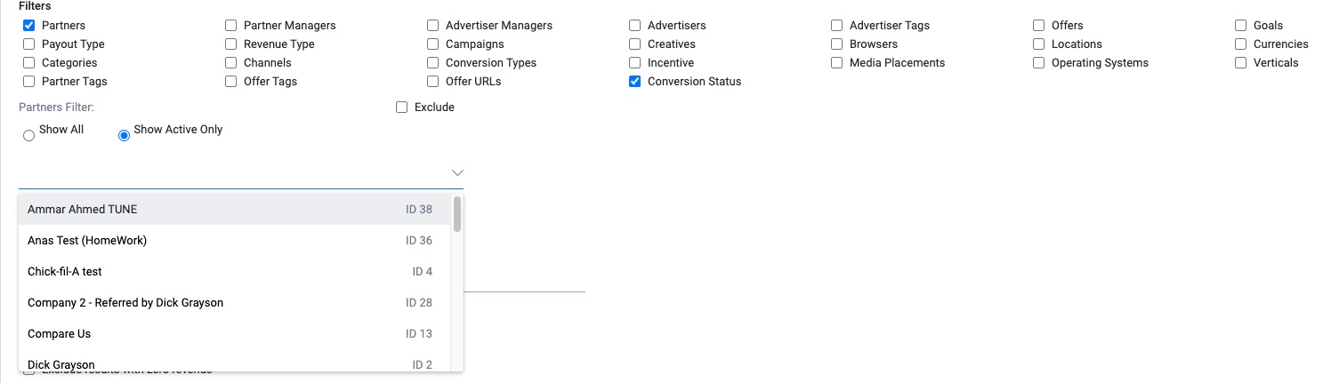1331x383 pixels.
Task: Uncheck the Conversion Status checkbox
Action: pos(635,81)
